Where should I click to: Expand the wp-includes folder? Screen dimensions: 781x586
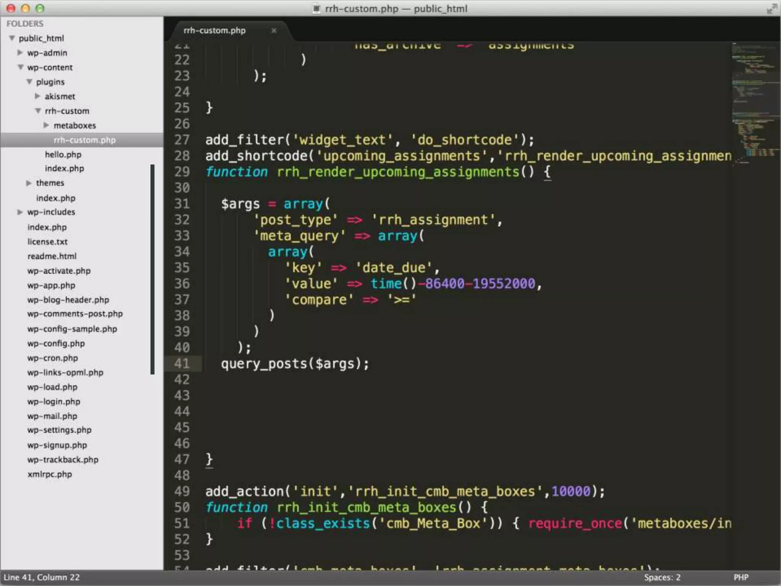(x=20, y=212)
